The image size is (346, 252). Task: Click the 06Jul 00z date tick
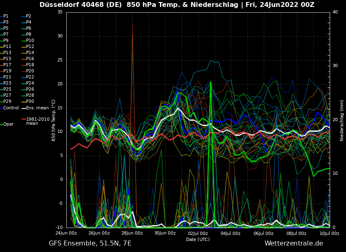tap(263, 233)
